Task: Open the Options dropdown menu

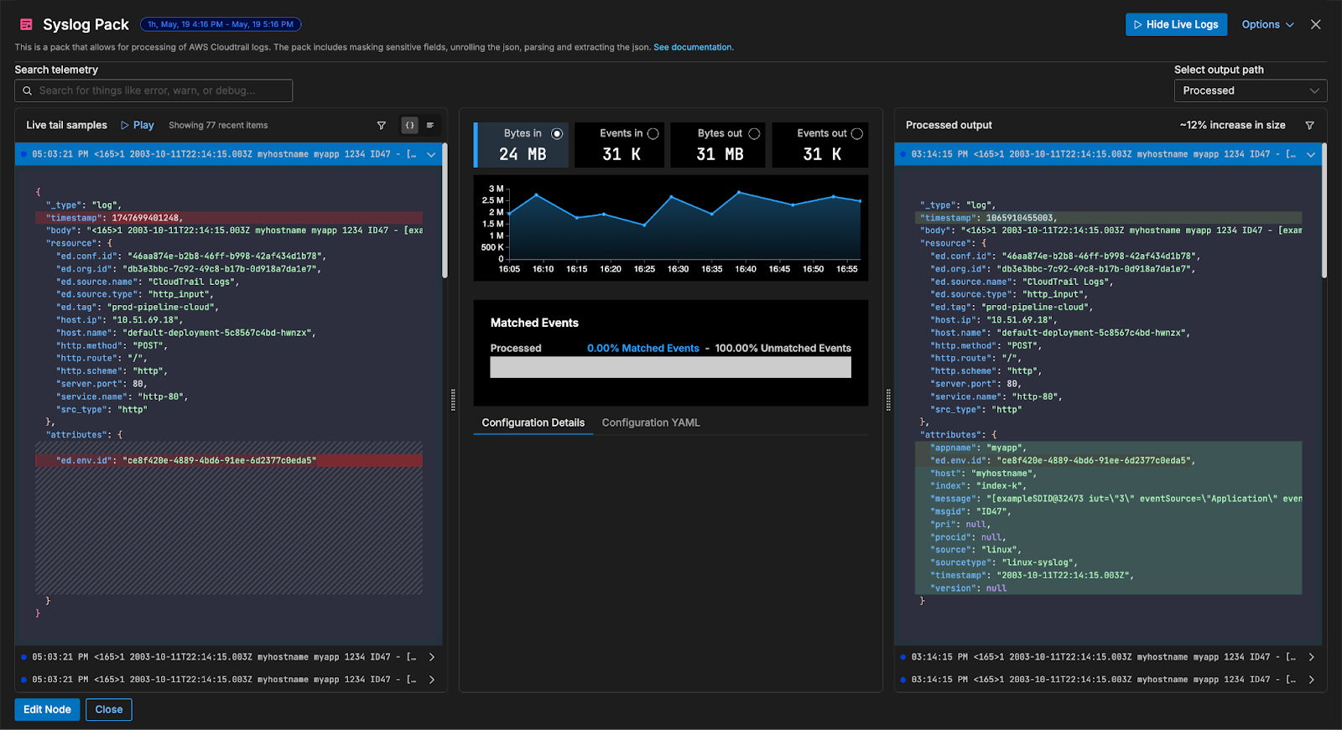Action: tap(1268, 24)
